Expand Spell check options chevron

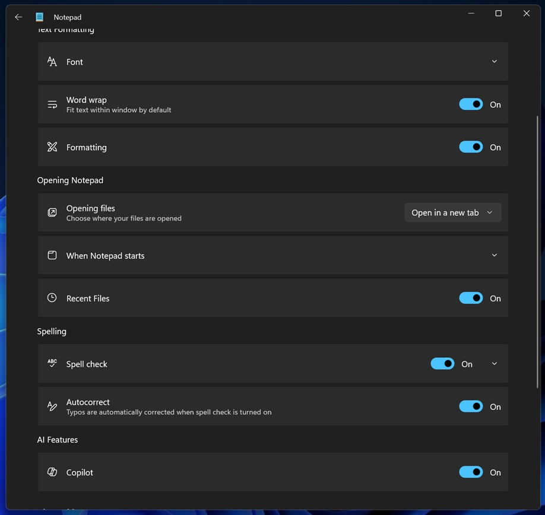click(x=494, y=363)
